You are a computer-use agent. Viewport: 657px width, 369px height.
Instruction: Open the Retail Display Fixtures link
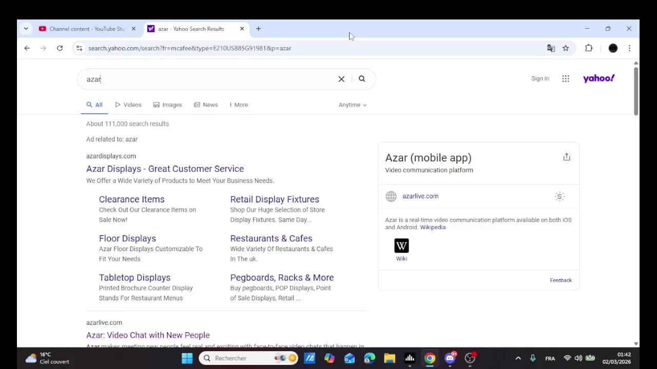275,199
